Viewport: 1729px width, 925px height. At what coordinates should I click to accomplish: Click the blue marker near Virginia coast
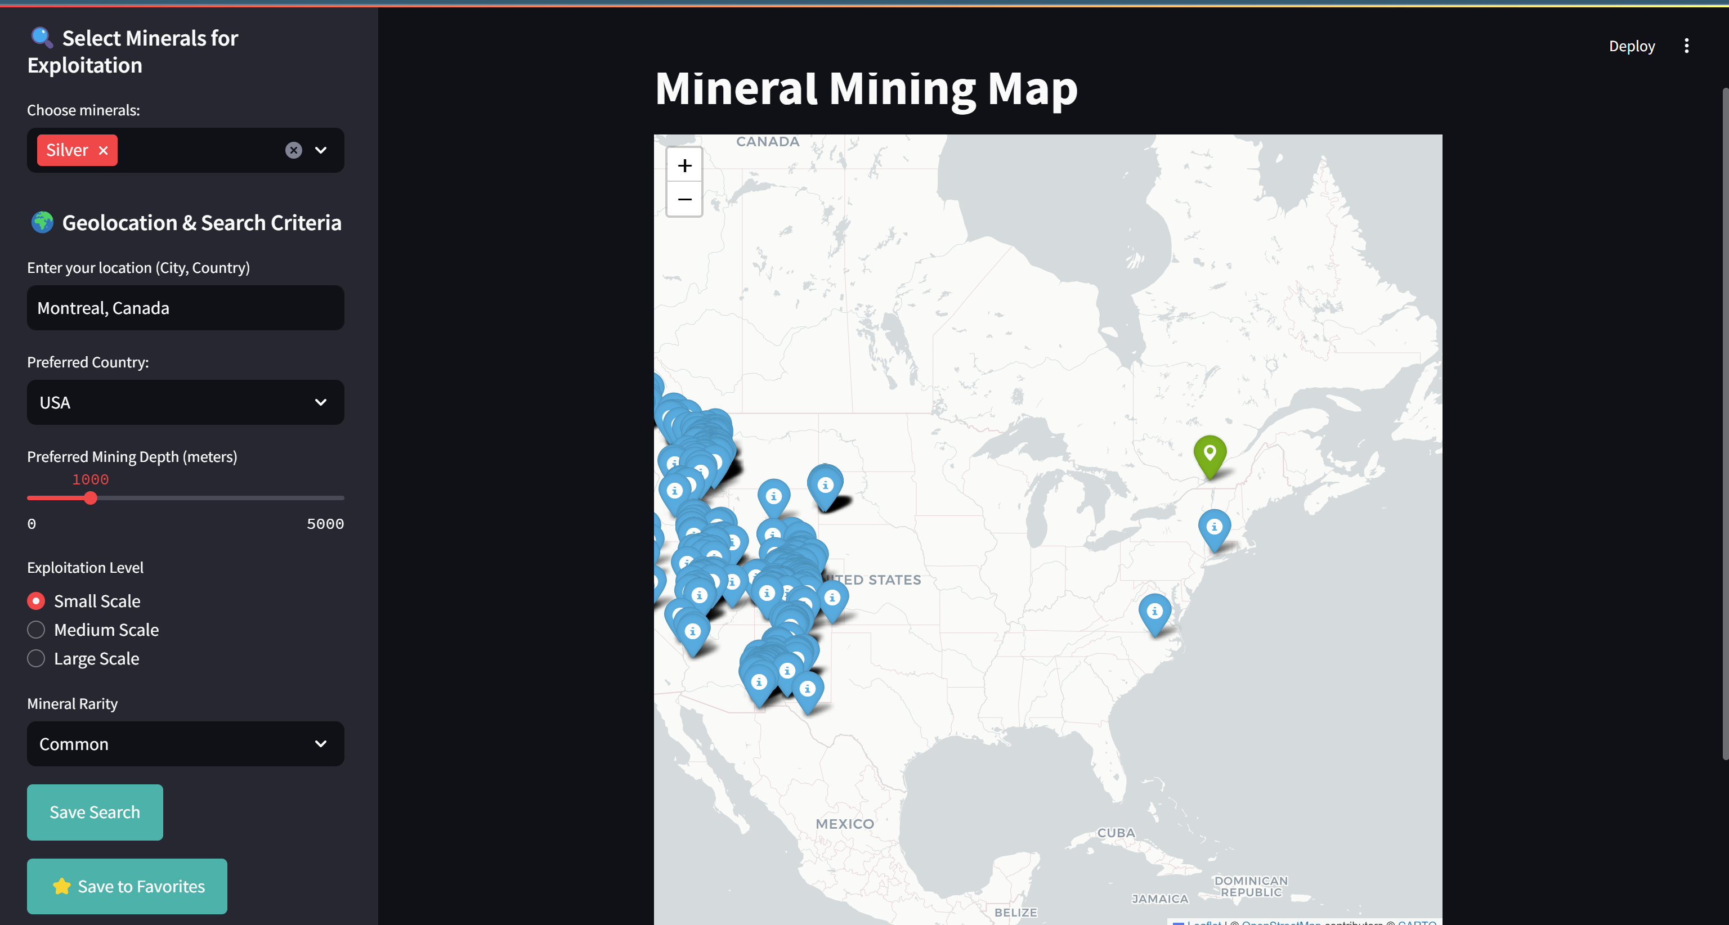click(1154, 612)
